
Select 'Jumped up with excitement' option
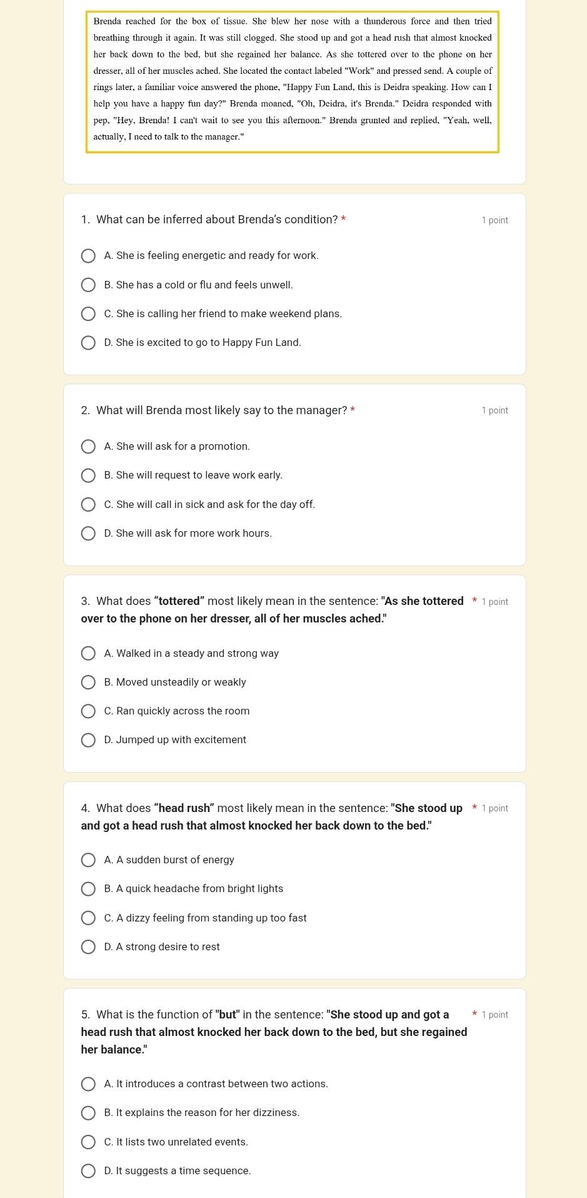[89, 740]
